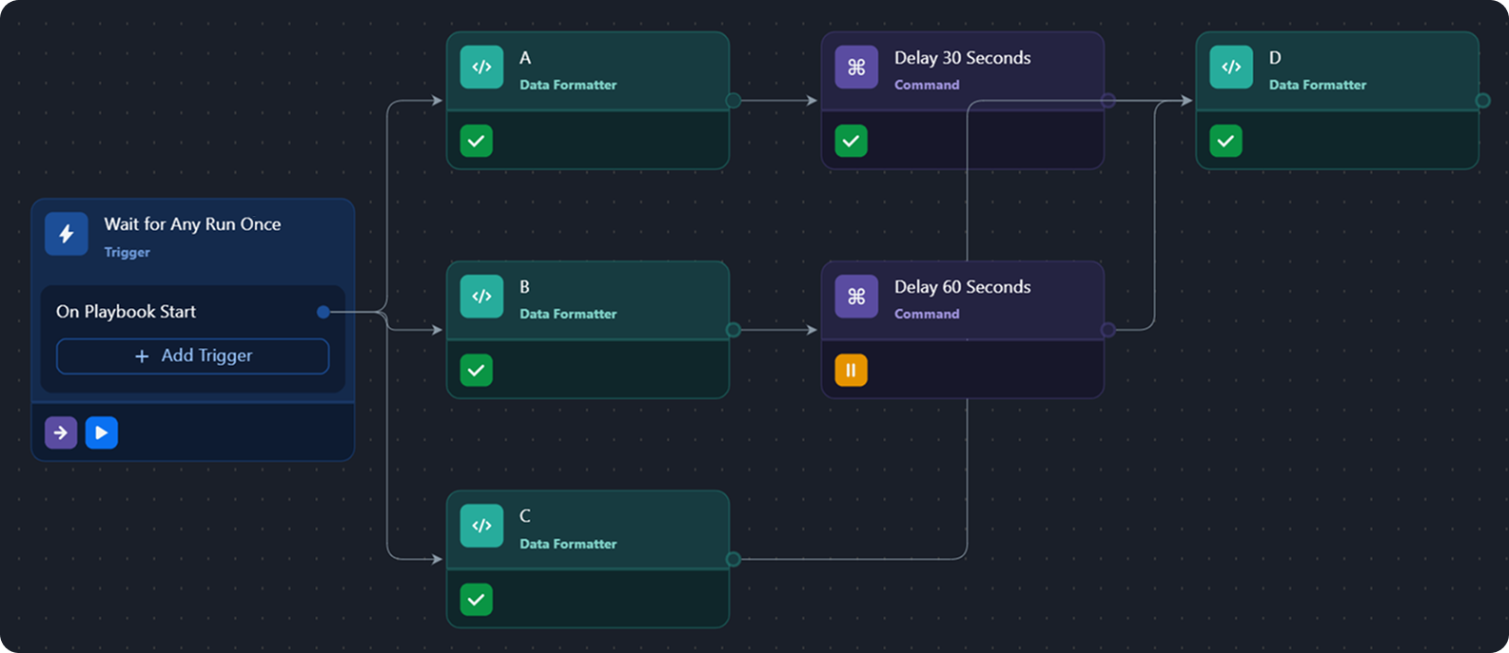The image size is (1509, 653).
Task: Click the command icon on Delay 30 Seconds
Action: pyautogui.click(x=856, y=67)
